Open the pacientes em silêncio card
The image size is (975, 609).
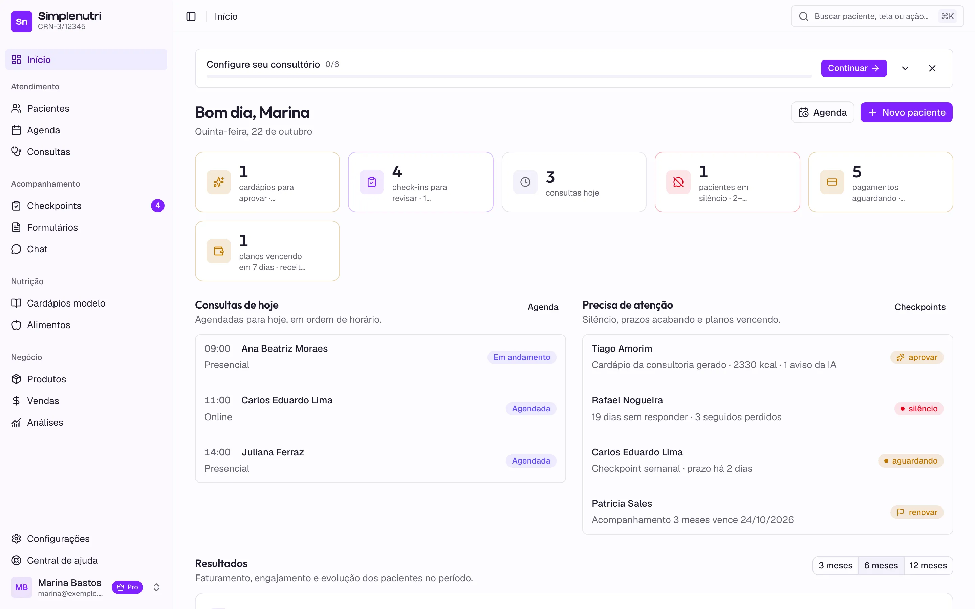(x=727, y=182)
